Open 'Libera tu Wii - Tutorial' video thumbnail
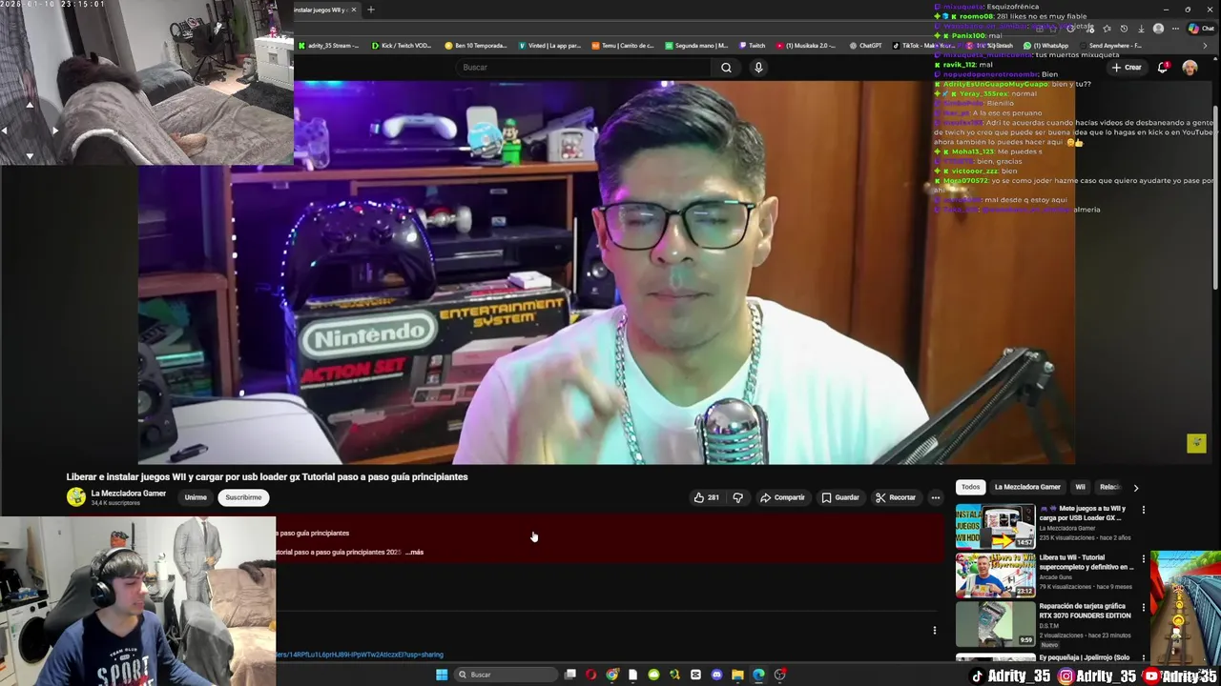This screenshot has height=686, width=1221. click(995, 575)
